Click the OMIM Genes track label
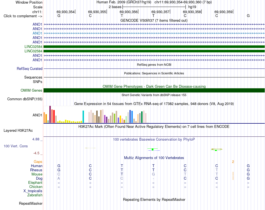This screenshot has height=210, width=265. [32, 90]
